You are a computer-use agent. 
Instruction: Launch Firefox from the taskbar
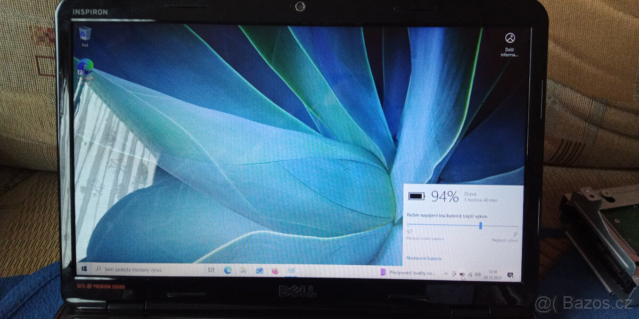(x=274, y=270)
